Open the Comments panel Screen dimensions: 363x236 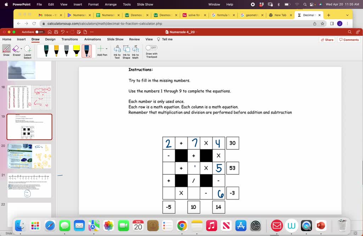tap(349, 39)
